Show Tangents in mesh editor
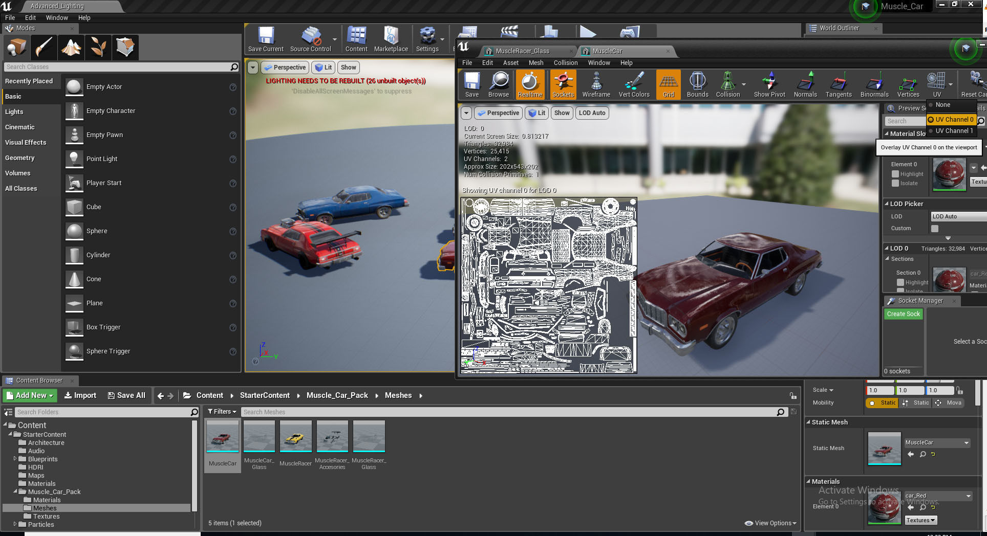Screen dimensions: 987x536 pyautogui.click(x=839, y=85)
